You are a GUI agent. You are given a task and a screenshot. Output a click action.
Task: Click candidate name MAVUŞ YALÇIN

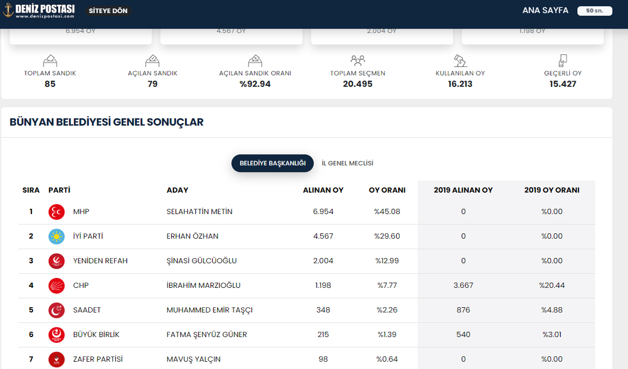[x=194, y=359]
